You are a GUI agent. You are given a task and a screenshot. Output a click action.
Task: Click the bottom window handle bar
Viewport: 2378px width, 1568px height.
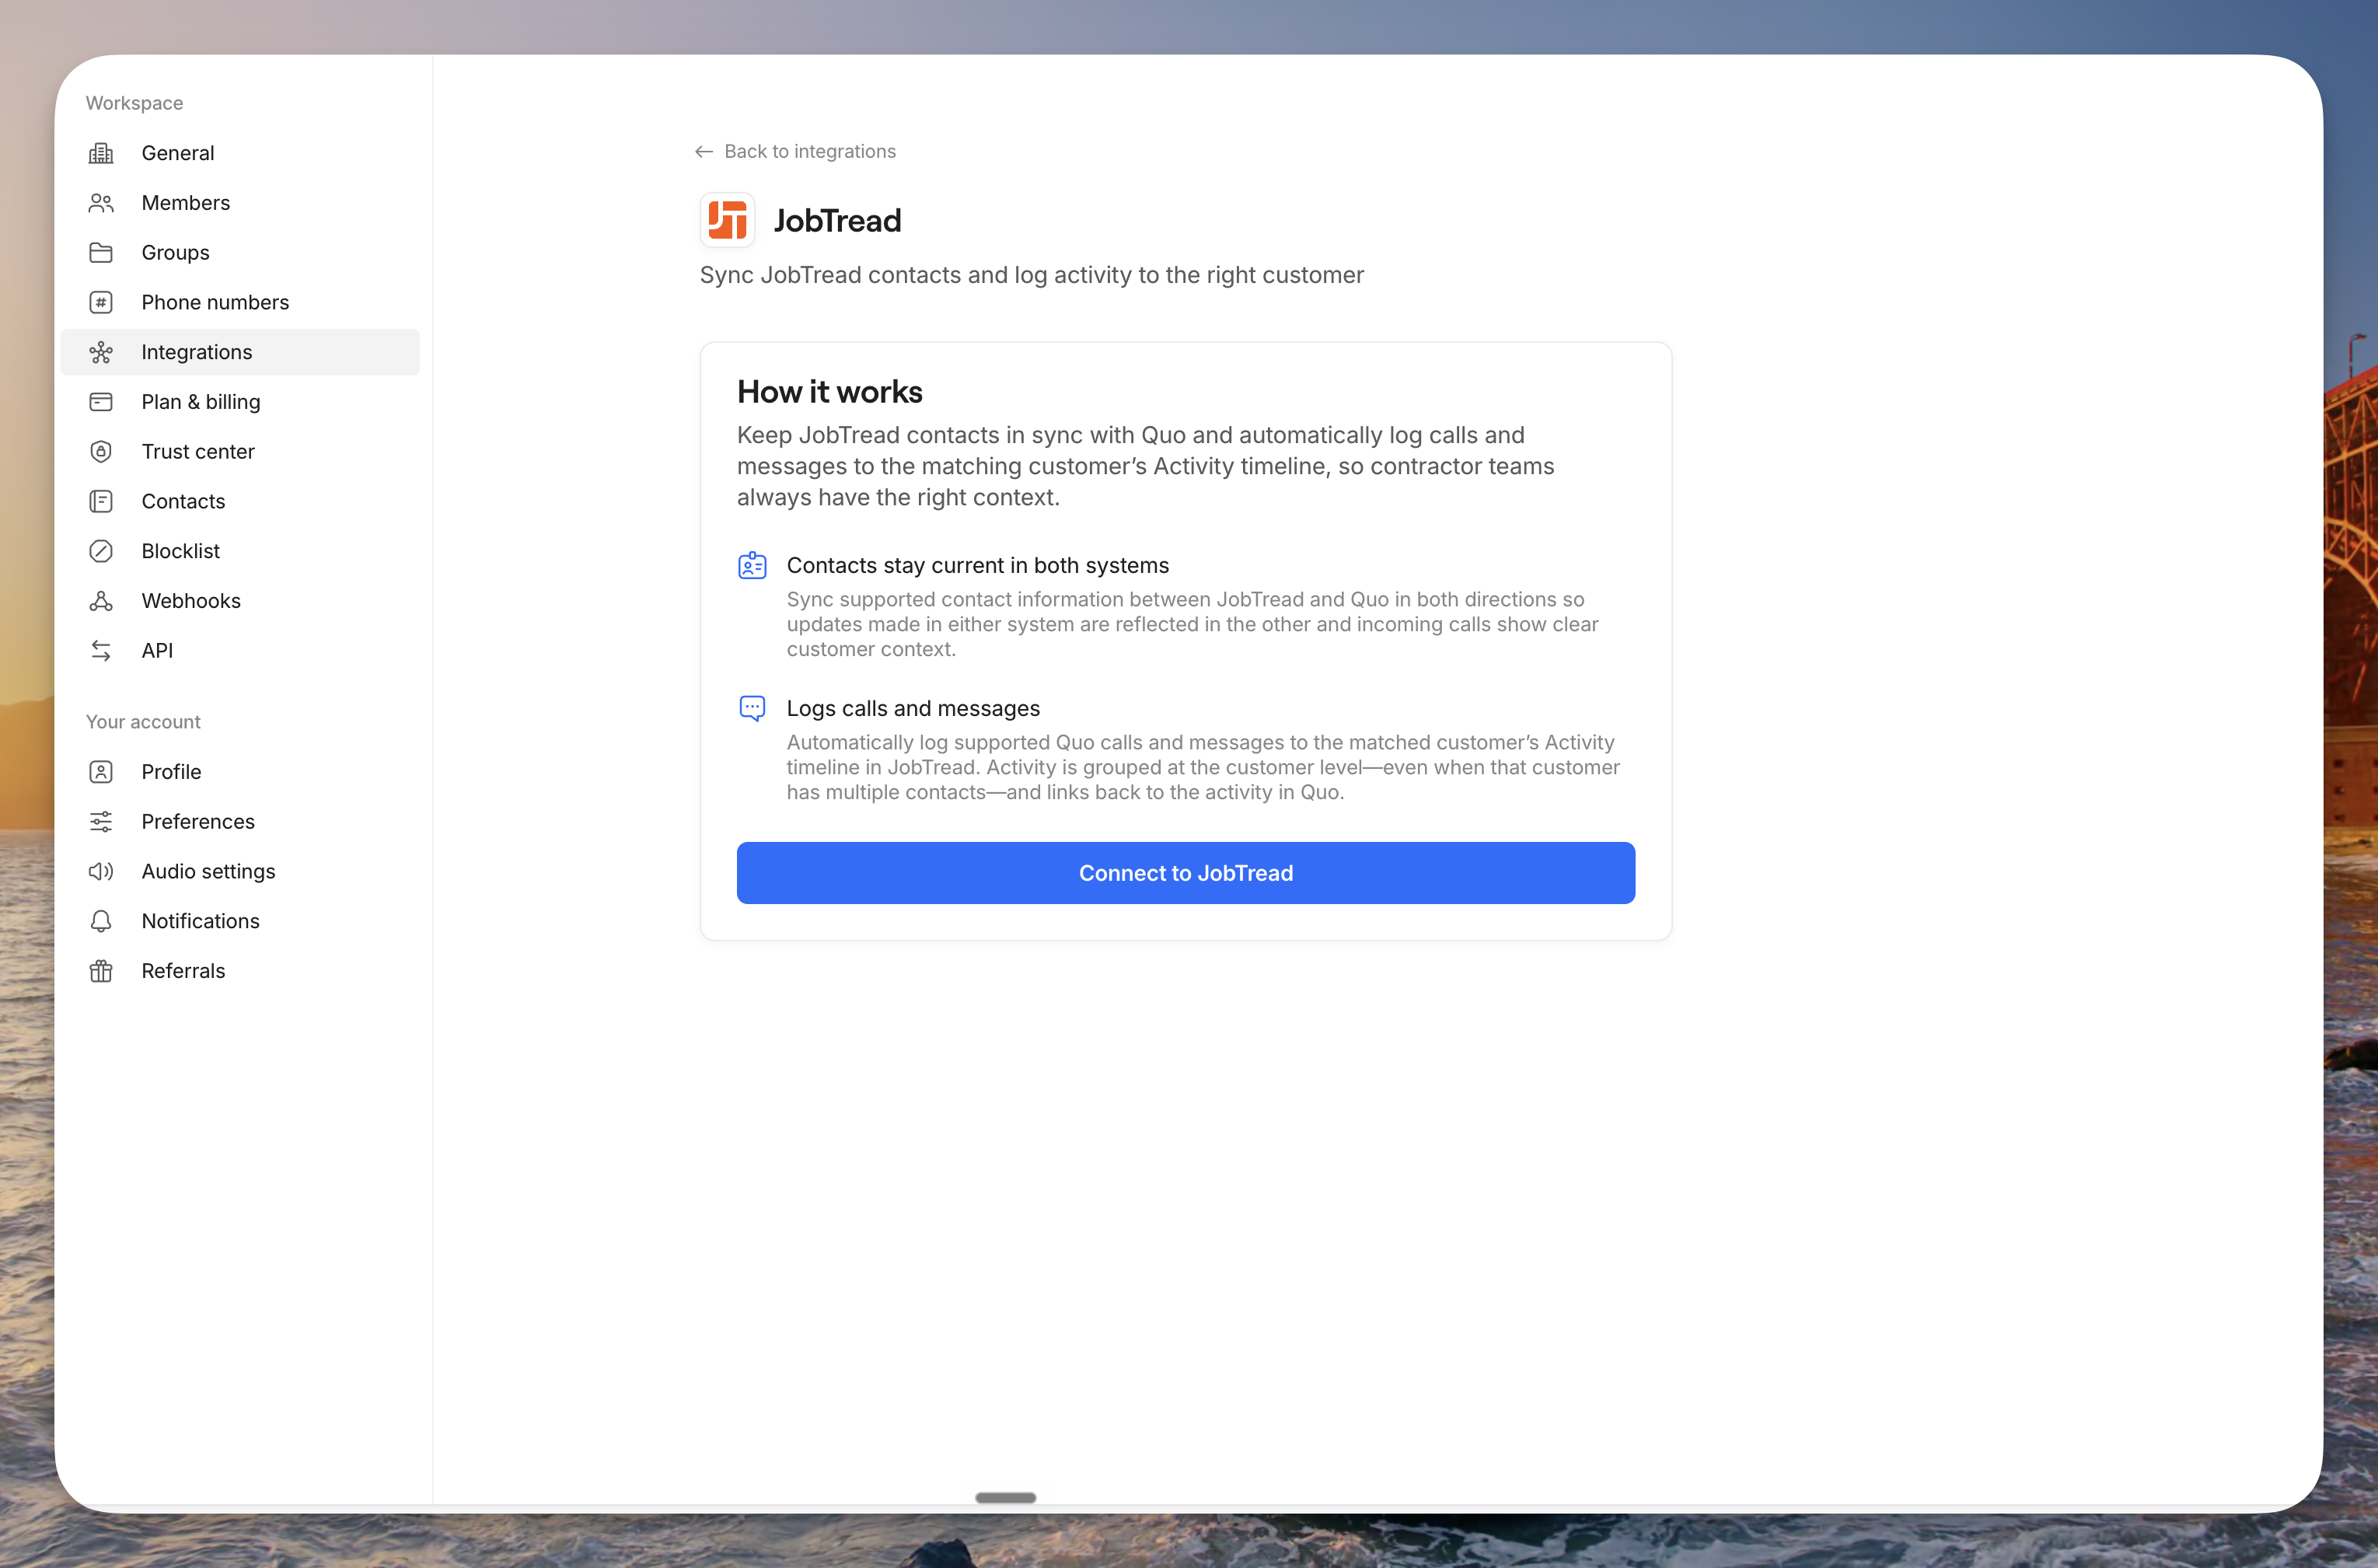1005,1498
